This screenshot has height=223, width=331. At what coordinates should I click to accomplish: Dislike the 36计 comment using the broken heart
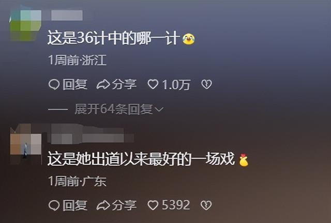[206, 85]
